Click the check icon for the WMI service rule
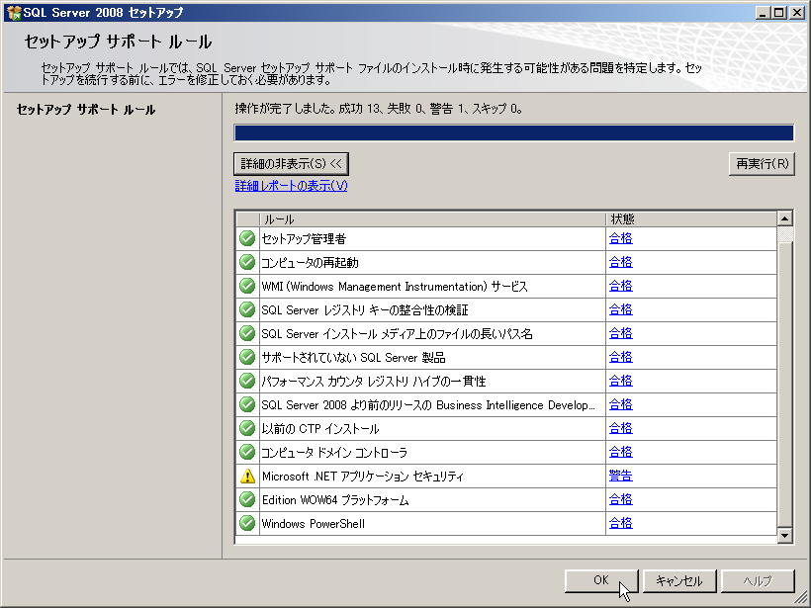The width and height of the screenshot is (811, 608). [247, 286]
